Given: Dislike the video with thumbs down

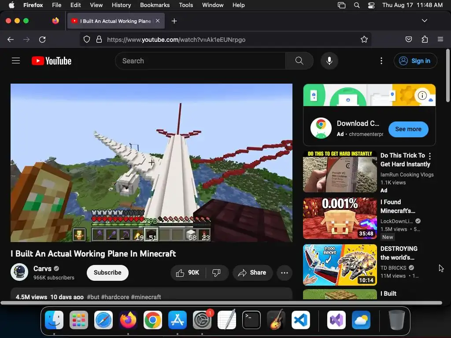Looking at the screenshot, I should [217, 272].
